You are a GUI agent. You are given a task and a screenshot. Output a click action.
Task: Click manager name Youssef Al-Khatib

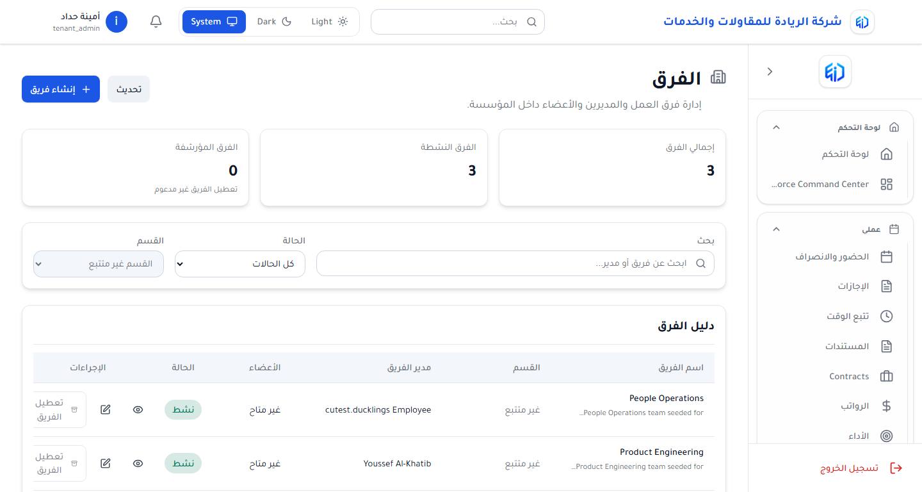pyautogui.click(x=397, y=464)
